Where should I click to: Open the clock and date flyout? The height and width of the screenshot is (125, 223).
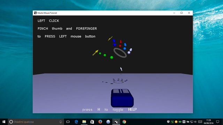point(208,122)
